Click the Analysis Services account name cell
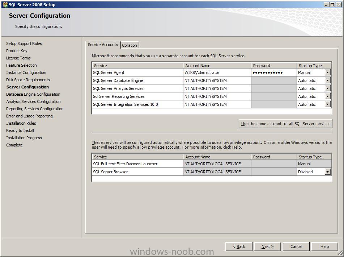344x257 pixels. coord(217,88)
